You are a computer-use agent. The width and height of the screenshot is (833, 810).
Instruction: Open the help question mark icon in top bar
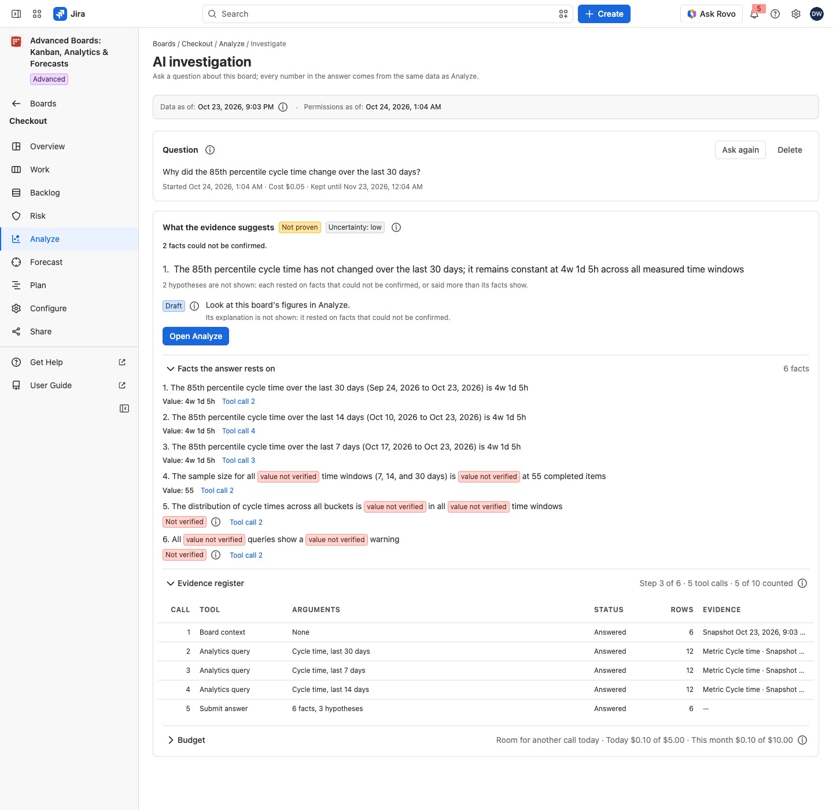click(775, 14)
